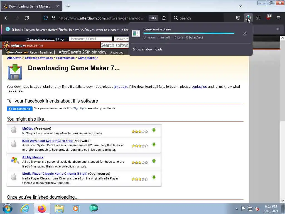The width and height of the screenshot is (285, 214).
Task: Click the muted volume tray icon
Action: pos(257,209)
